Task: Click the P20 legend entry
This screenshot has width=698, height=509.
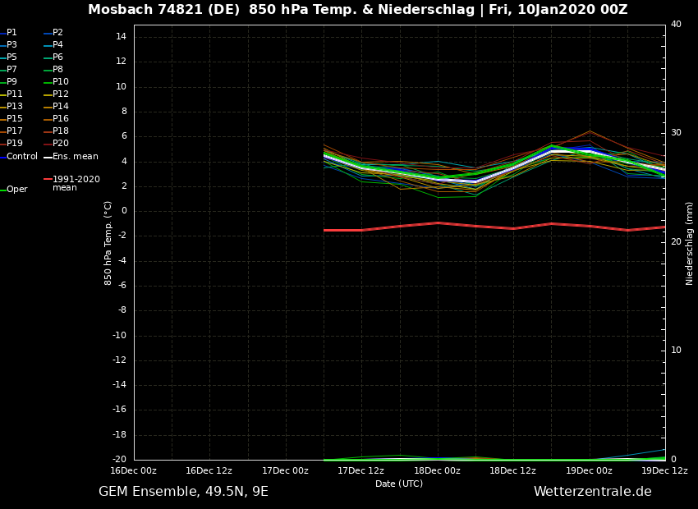Action: tap(60, 144)
